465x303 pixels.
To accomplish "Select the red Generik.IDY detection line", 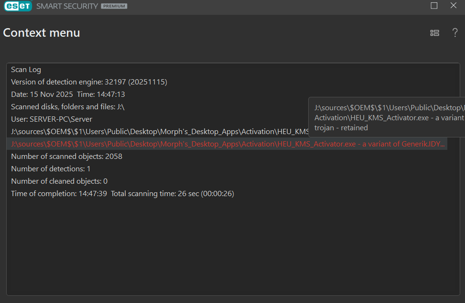I will [227, 144].
